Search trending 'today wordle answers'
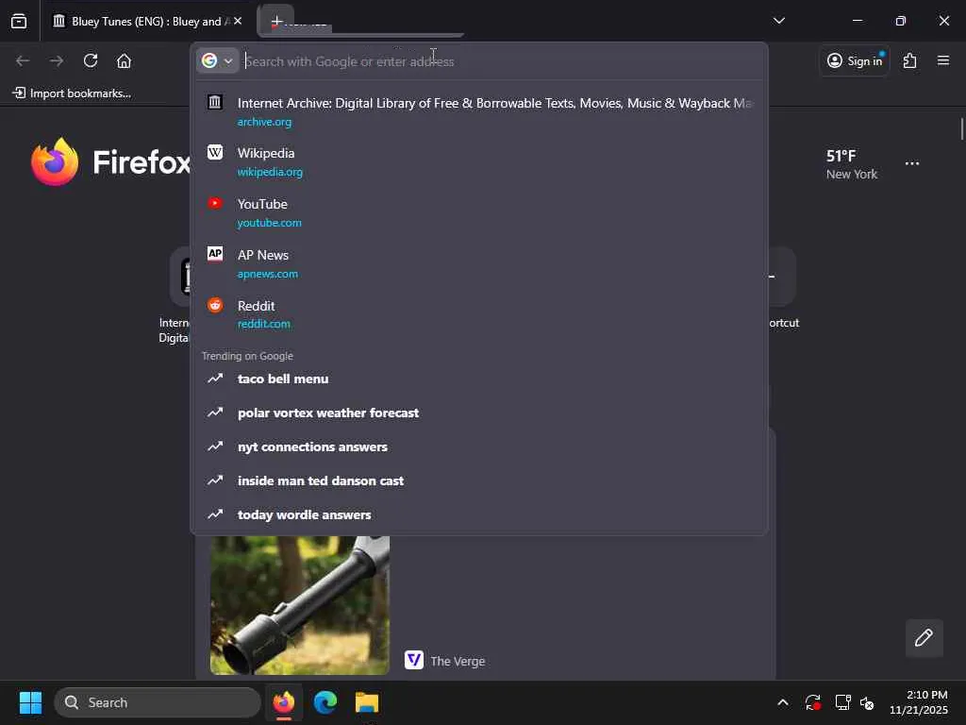 click(x=479, y=514)
